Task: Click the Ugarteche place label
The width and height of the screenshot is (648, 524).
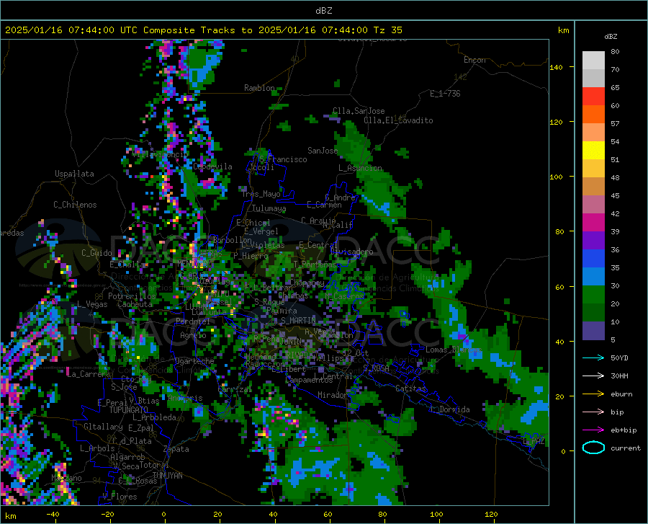Action: [194, 361]
